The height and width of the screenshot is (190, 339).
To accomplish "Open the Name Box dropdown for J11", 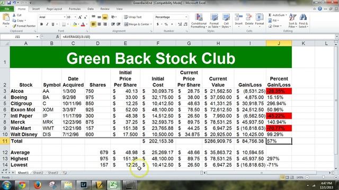I will point(37,37).
